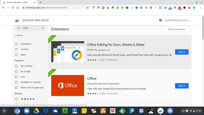Screen dimensions: 204x115
Task: Open Office Editing for Docs, Sheets & Slides title
Action: pyautogui.click(x=116, y=45)
